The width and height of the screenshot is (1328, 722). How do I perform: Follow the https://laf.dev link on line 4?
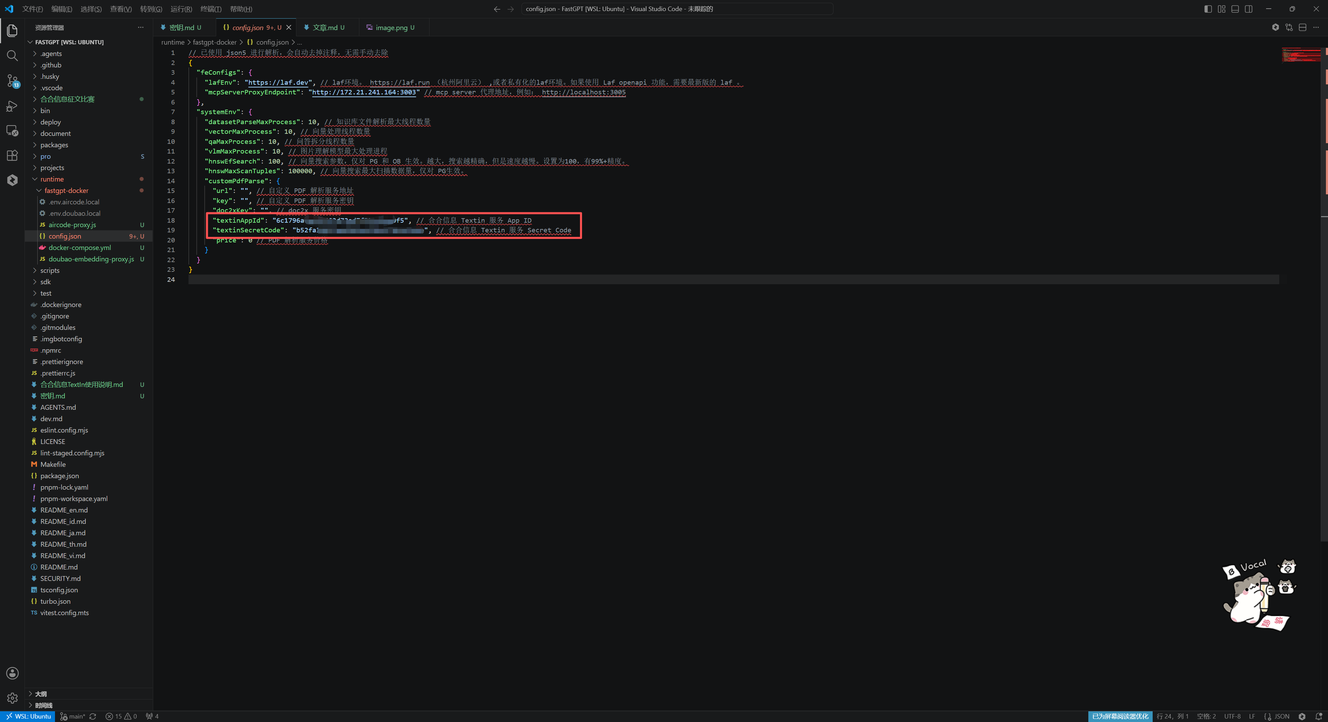pyautogui.click(x=278, y=82)
